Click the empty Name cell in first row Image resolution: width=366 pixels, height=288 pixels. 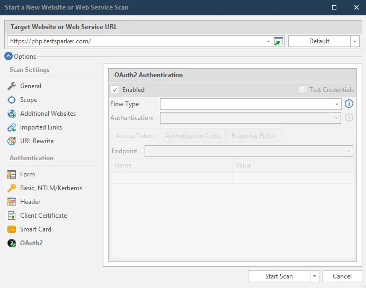172,178
